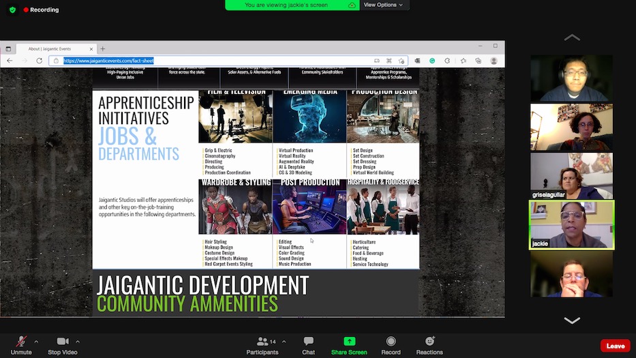
Task: Open the Collections icon in browser toolbar
Action: pos(479,61)
